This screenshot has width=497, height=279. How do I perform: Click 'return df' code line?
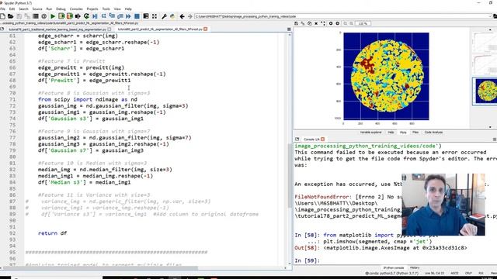coord(52,233)
